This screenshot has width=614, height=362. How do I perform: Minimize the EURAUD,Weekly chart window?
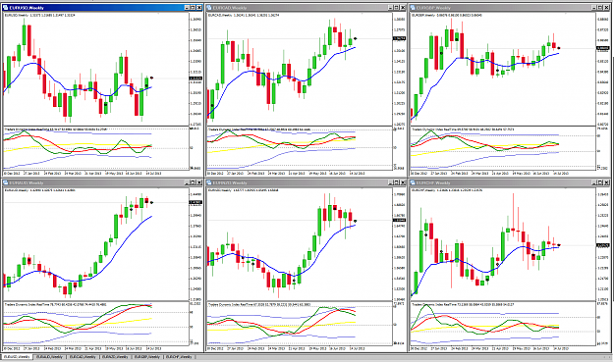187,182
